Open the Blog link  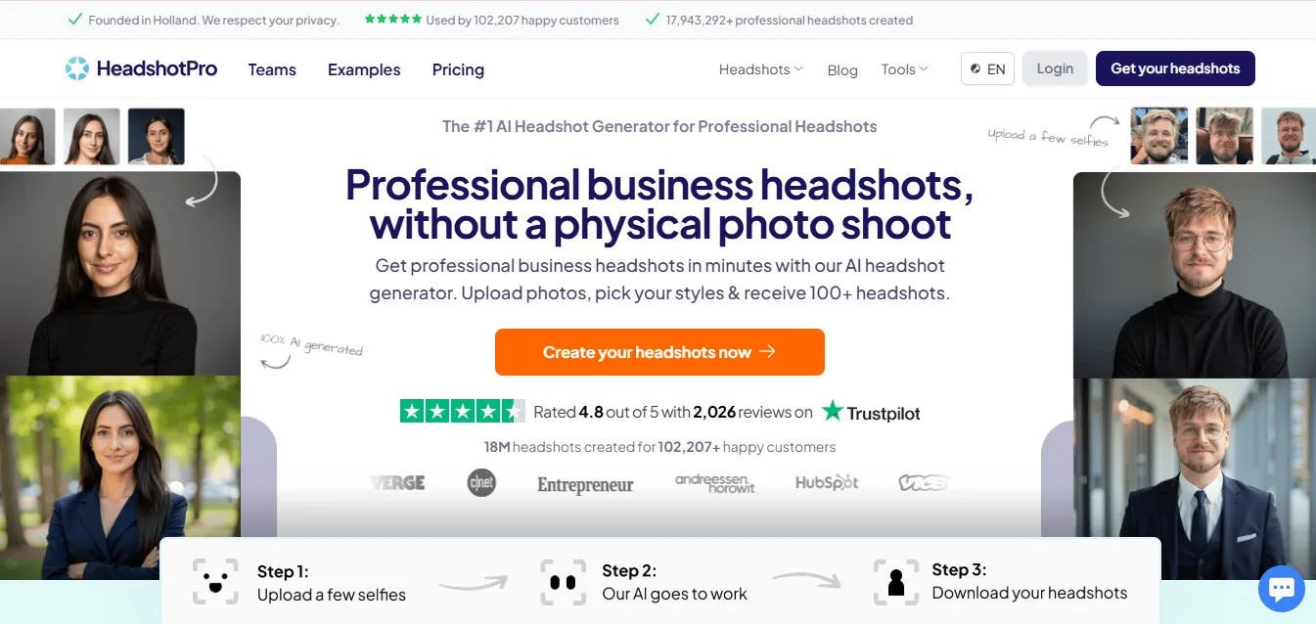click(842, 70)
